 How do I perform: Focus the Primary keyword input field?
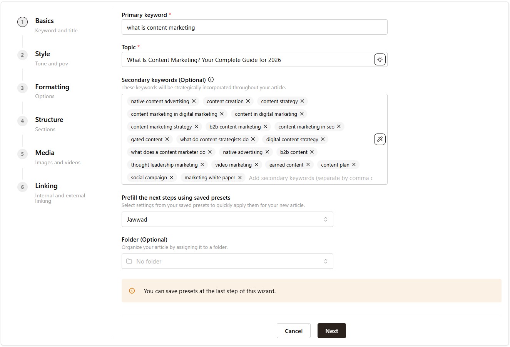coord(254,27)
